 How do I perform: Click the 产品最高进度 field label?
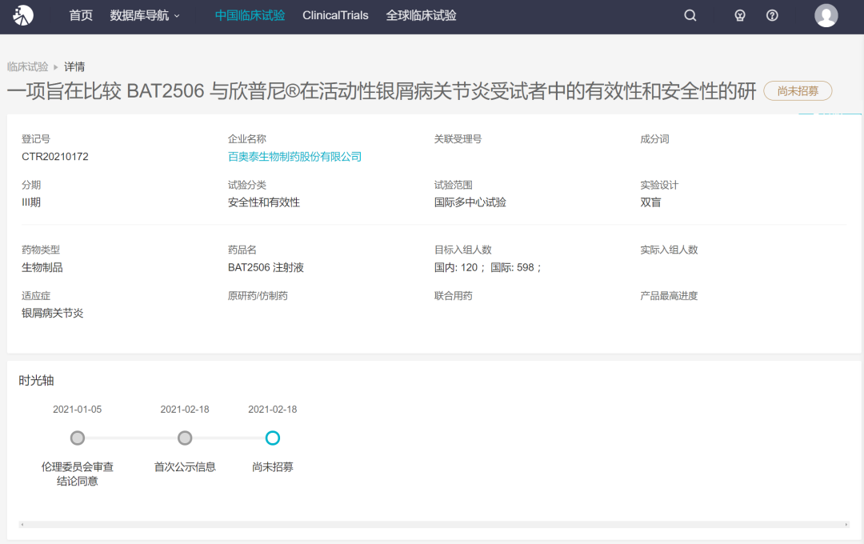coord(669,296)
